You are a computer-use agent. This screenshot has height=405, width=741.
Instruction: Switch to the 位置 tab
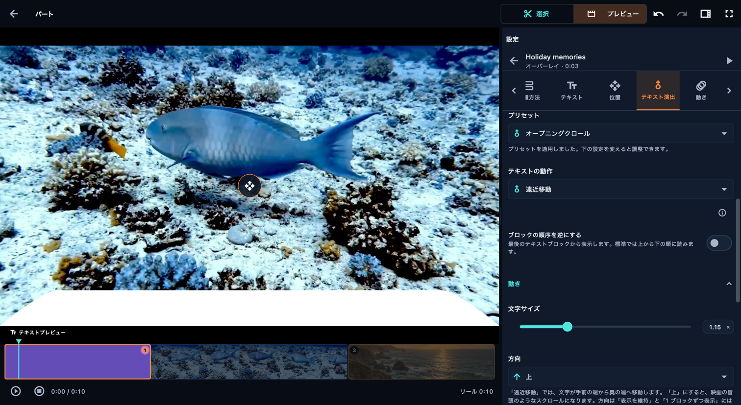point(615,91)
